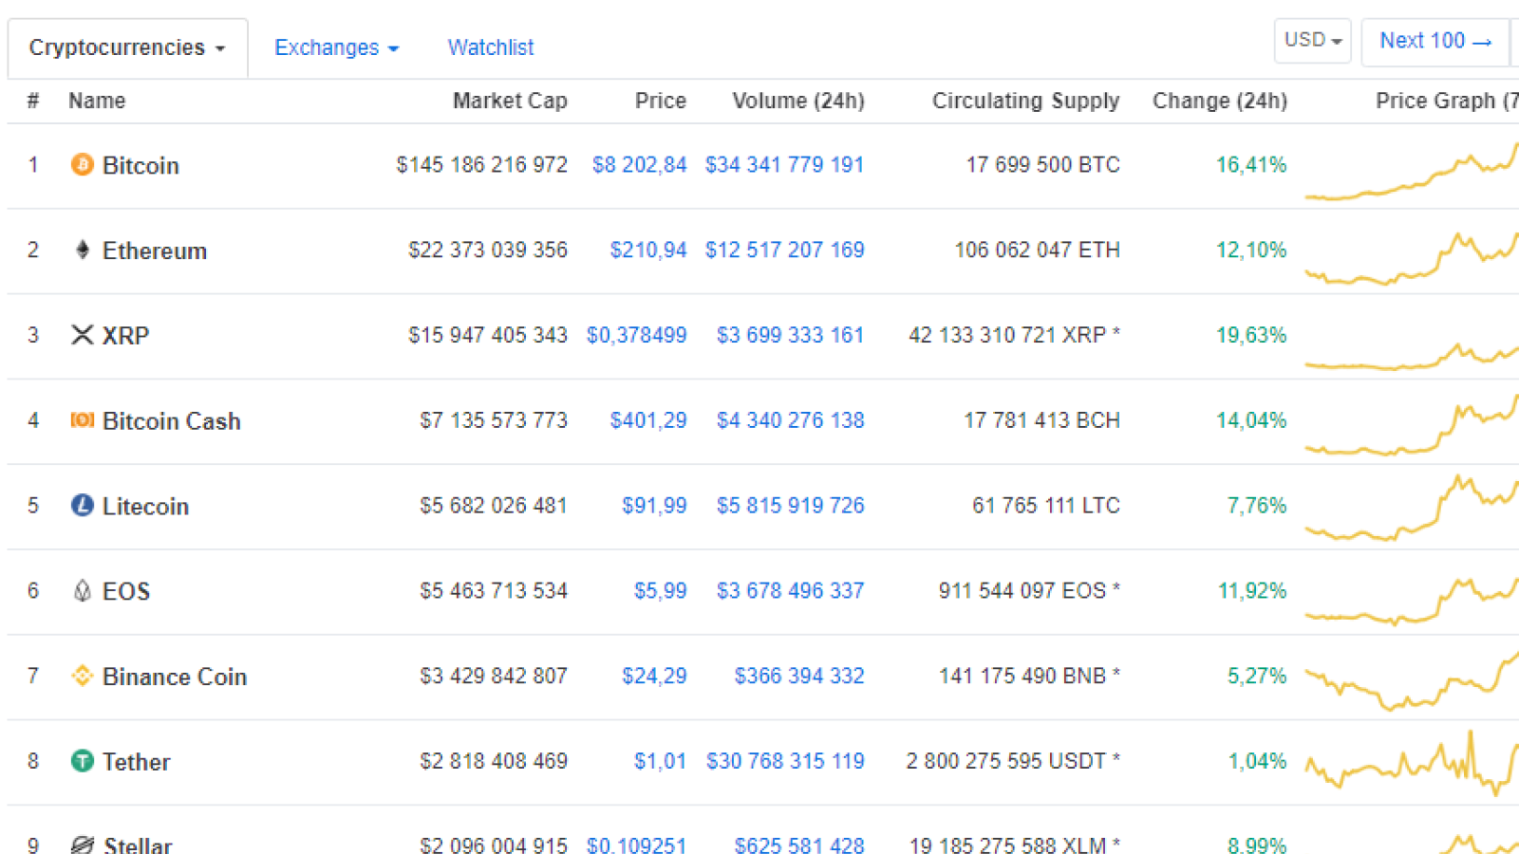Click Bitcoin Cash price $401,29
1519x854 pixels.
(648, 420)
